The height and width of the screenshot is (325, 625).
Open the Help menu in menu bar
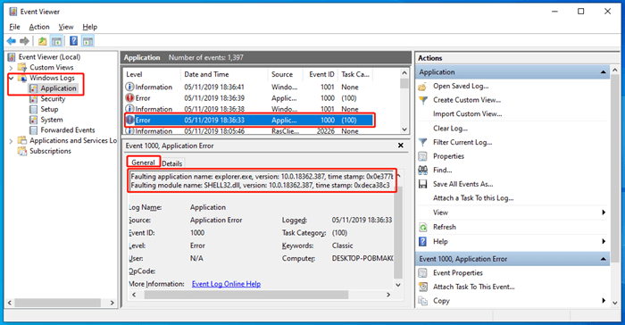[89, 27]
